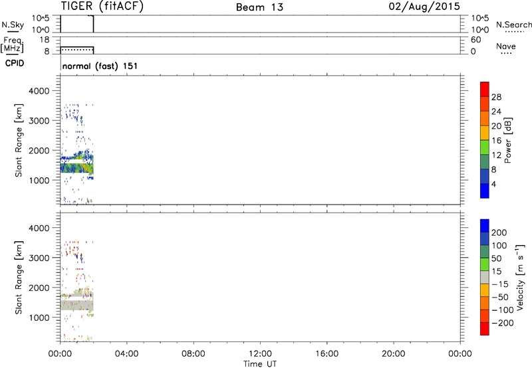Click the Freq. [MHz] axis label
Screen dimensions: 532x368
[x=12, y=45]
